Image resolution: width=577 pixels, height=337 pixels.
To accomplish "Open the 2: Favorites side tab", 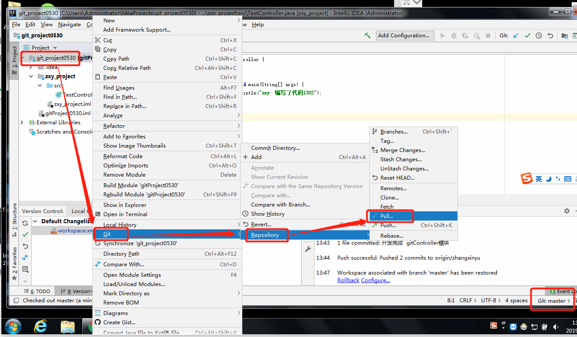I will click(15, 264).
